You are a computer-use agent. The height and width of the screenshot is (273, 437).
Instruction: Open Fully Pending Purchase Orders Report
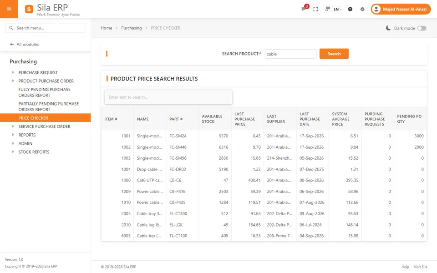(x=44, y=92)
